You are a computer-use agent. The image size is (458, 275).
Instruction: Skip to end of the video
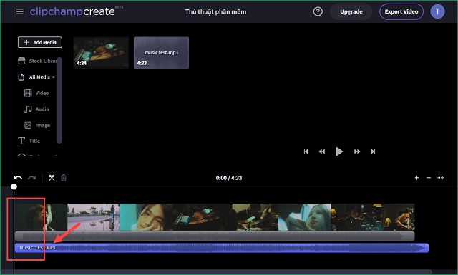(373, 151)
